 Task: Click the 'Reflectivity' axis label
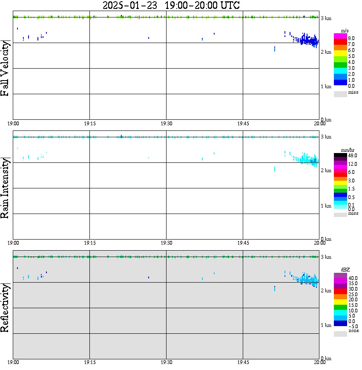pyautogui.click(x=5, y=308)
